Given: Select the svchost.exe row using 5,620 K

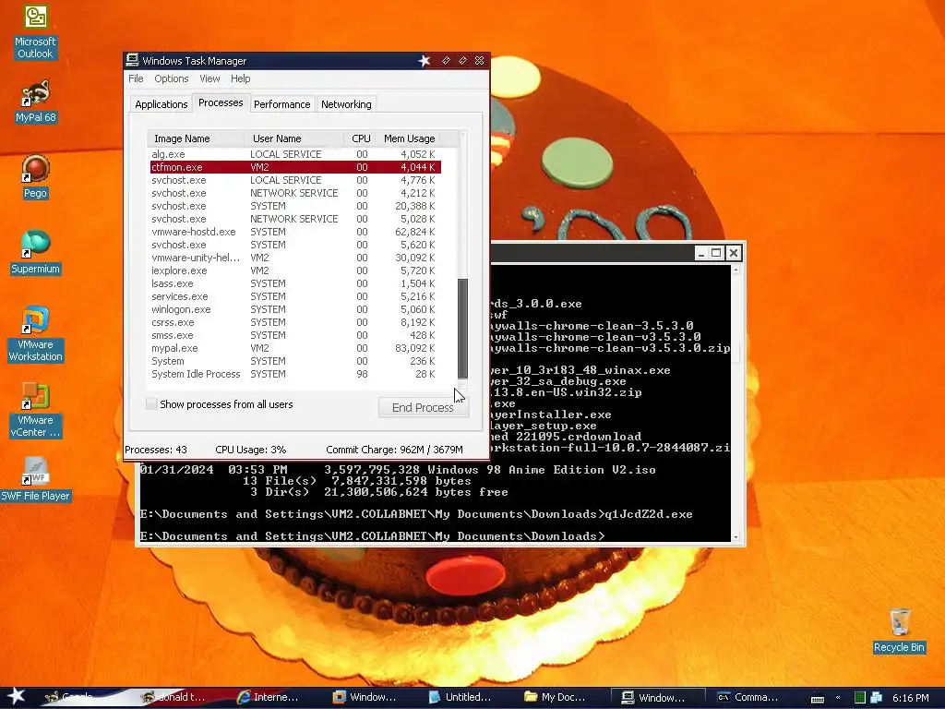Looking at the screenshot, I should (295, 245).
